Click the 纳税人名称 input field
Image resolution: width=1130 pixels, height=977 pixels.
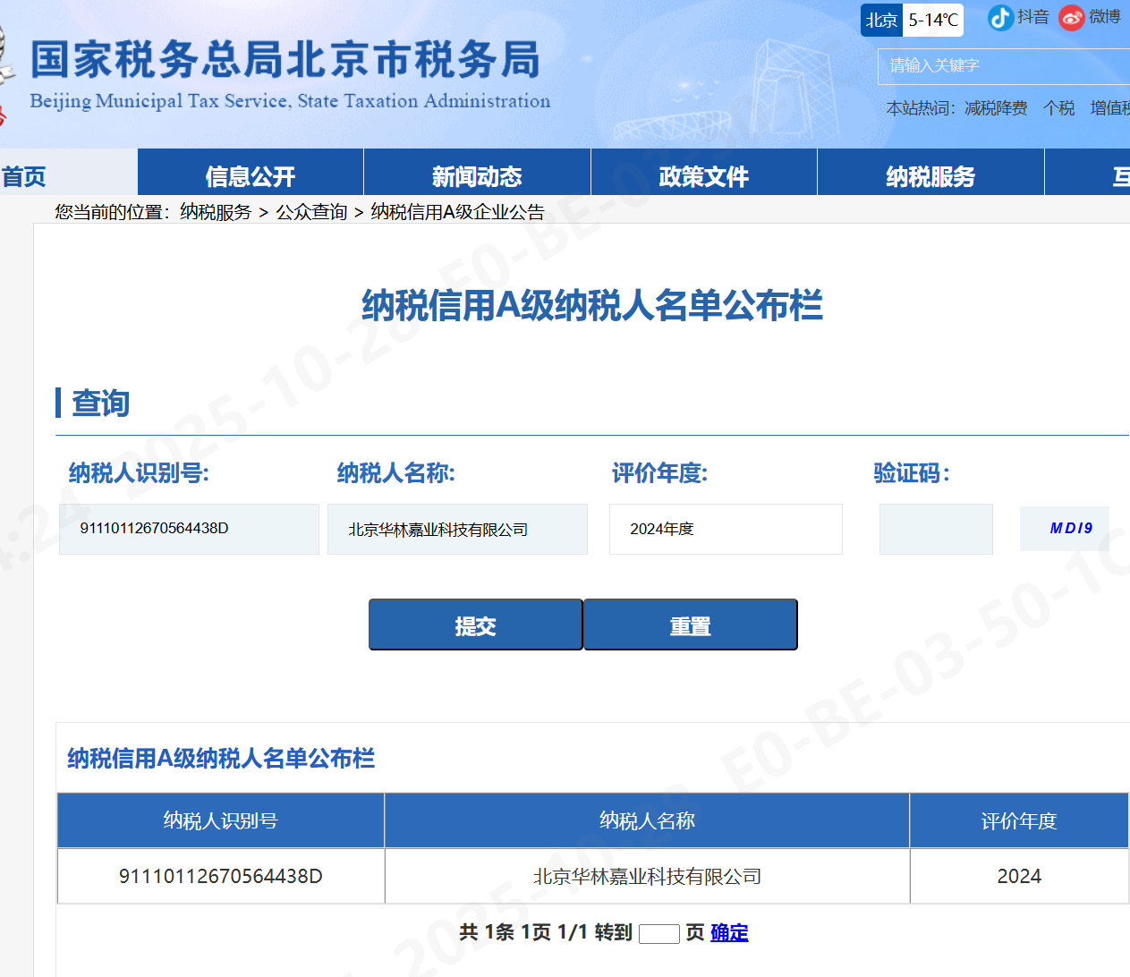click(457, 529)
